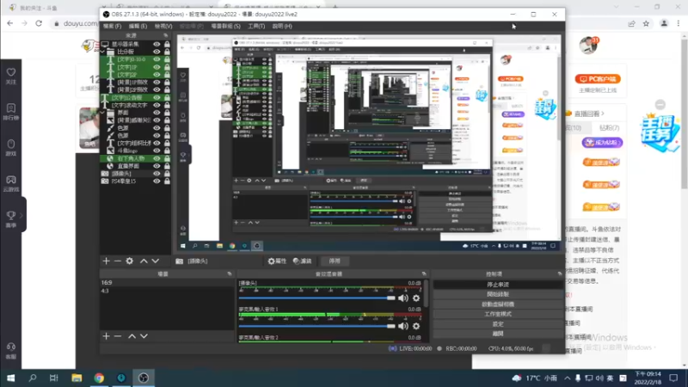Open source properties gear in sources toolbar
Viewport: 688px width, 387px height.
click(x=130, y=261)
